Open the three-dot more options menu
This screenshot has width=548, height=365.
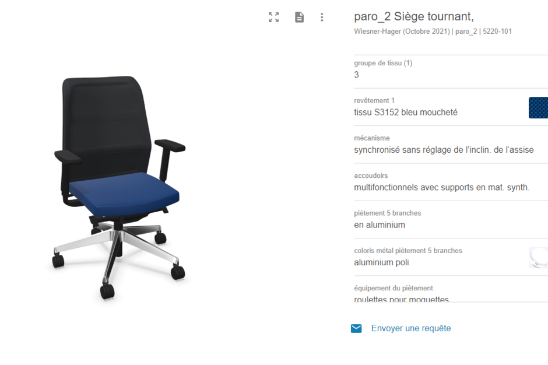(322, 17)
